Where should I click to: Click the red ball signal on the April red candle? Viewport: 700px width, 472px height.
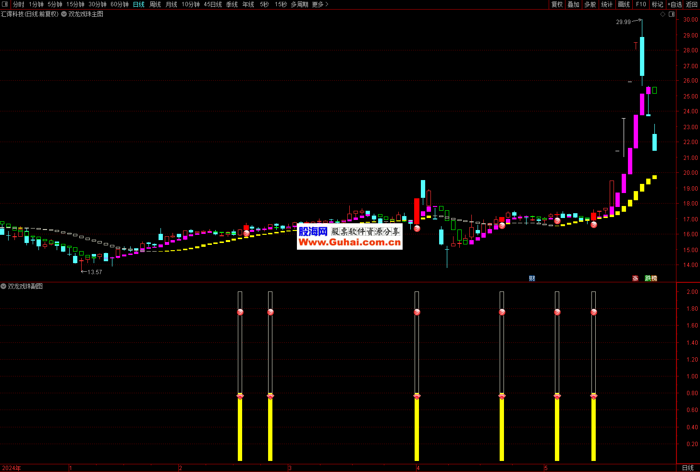click(x=417, y=229)
